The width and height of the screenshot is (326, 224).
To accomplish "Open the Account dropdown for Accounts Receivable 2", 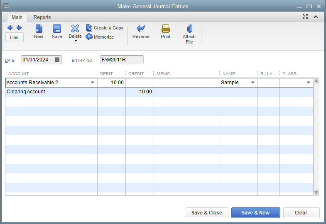I will click(93, 83).
